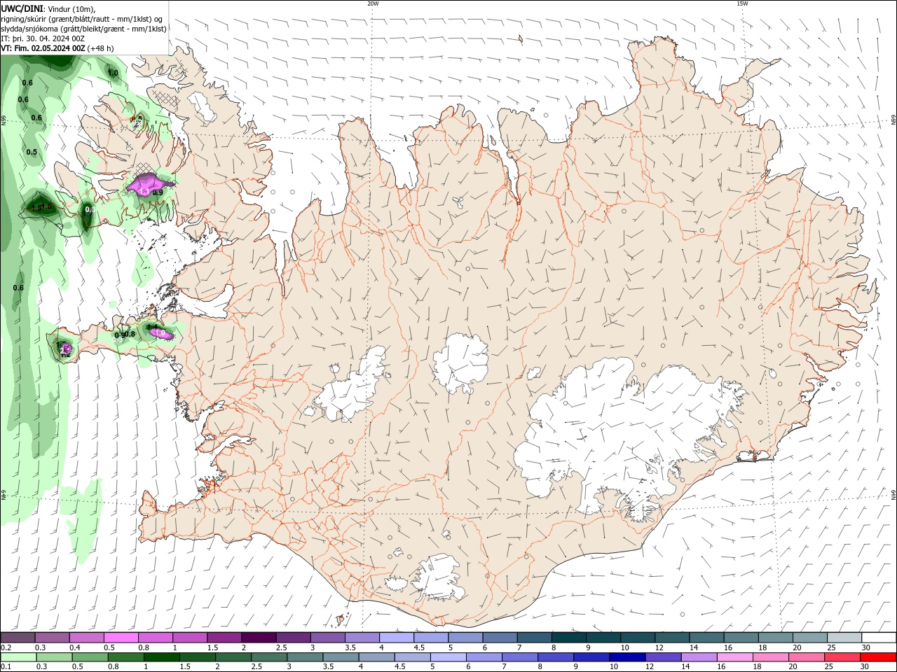The height and width of the screenshot is (672, 897).
Task: Select rain legend swatch between 6 and 7
Action: click(484, 657)
